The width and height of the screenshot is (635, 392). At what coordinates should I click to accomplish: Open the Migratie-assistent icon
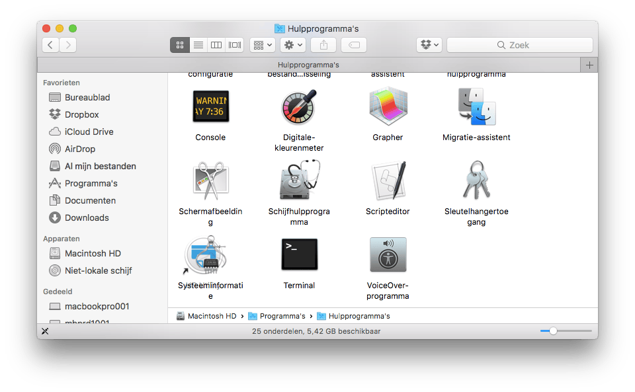477,107
